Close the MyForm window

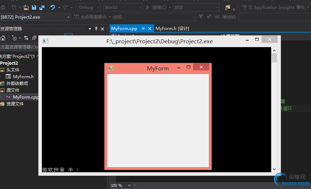pos(201,67)
